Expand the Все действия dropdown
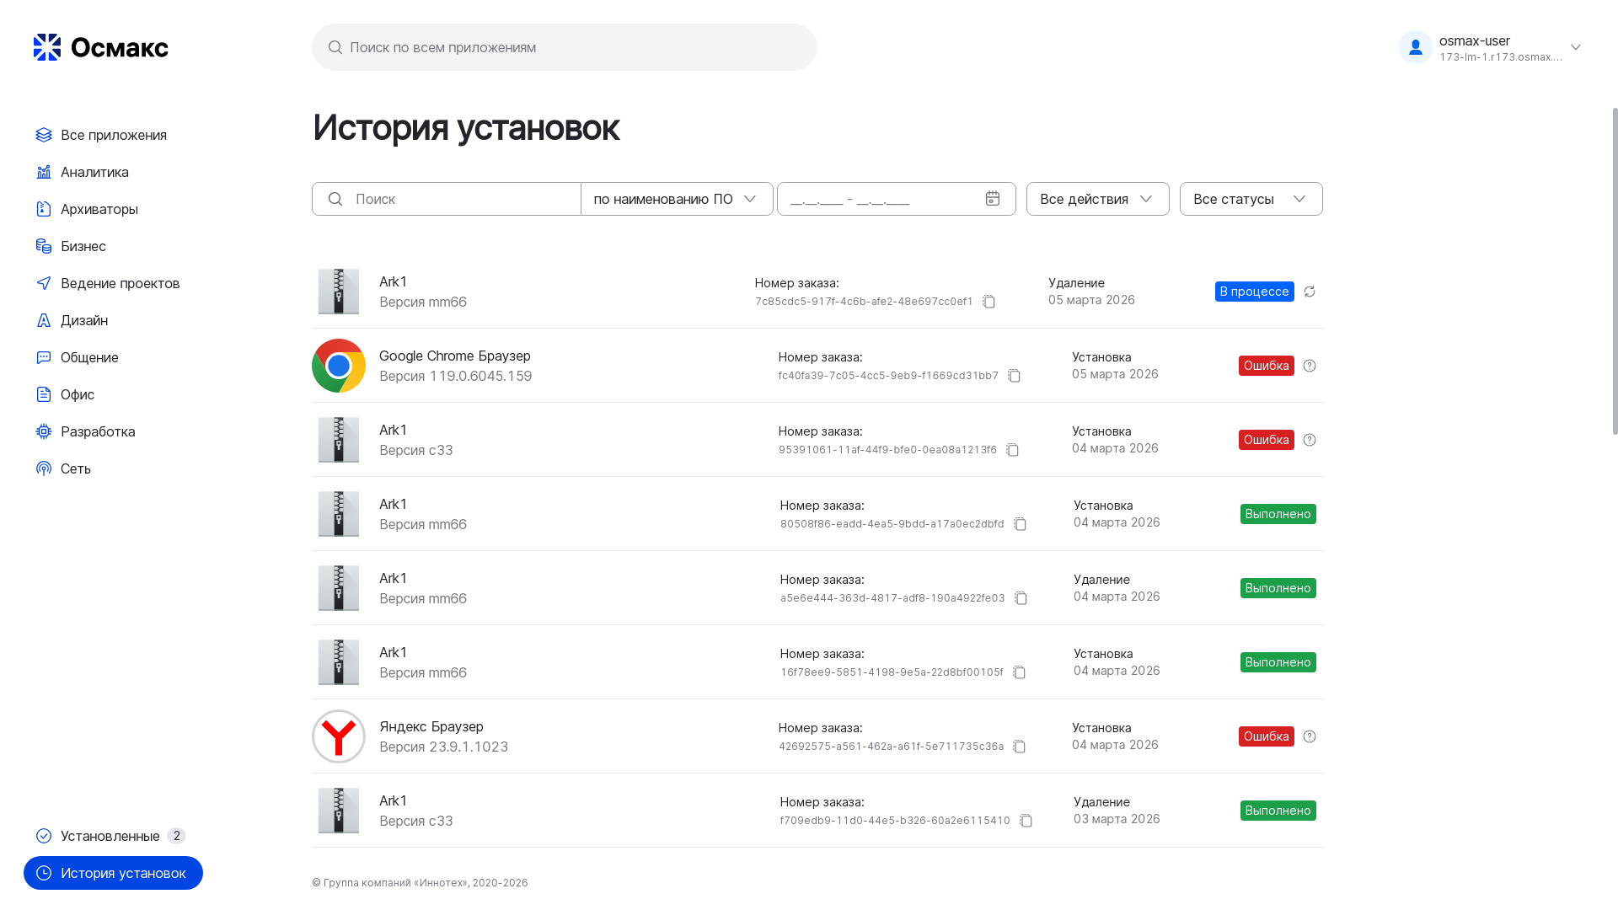Screen dimensions: 1618x910 1097,199
